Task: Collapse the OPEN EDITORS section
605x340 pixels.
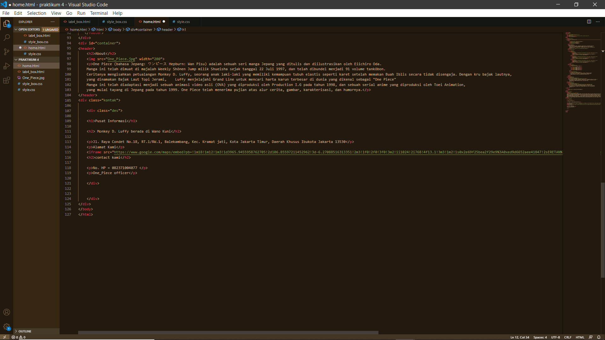Action: [x=15, y=29]
